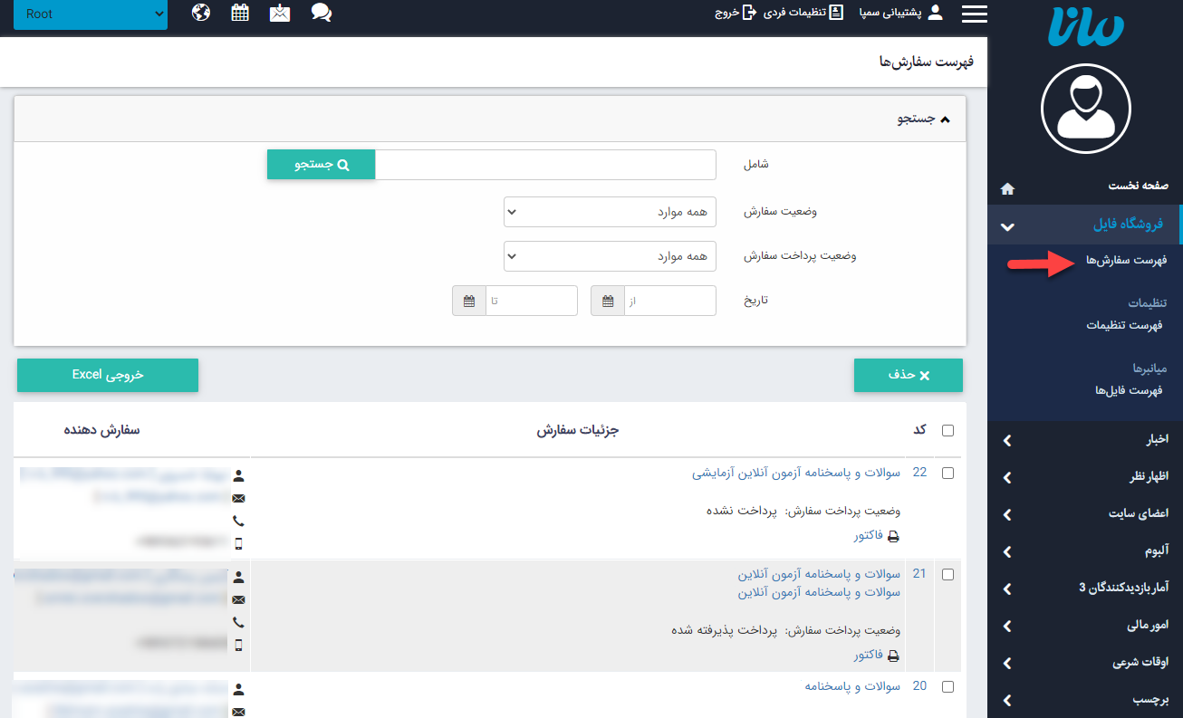Click inside the شامل search input field
Viewport: 1183px width, 718px height.
pos(545,164)
